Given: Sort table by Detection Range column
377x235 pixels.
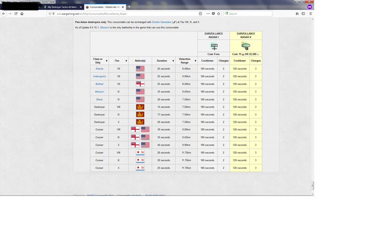Looking at the screenshot, I should 186,61.
